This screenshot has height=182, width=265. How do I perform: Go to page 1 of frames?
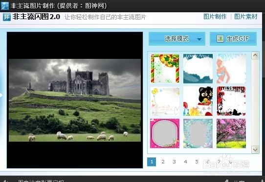click(x=152, y=162)
